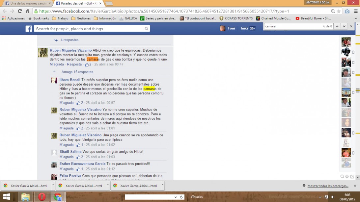
Task: Launch Opera from the taskbar
Action: point(42,197)
